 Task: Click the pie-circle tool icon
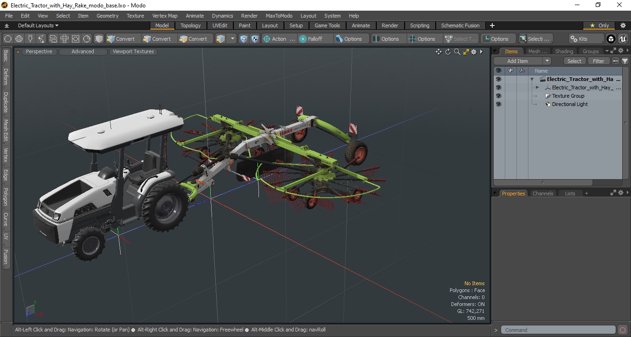[87, 39]
